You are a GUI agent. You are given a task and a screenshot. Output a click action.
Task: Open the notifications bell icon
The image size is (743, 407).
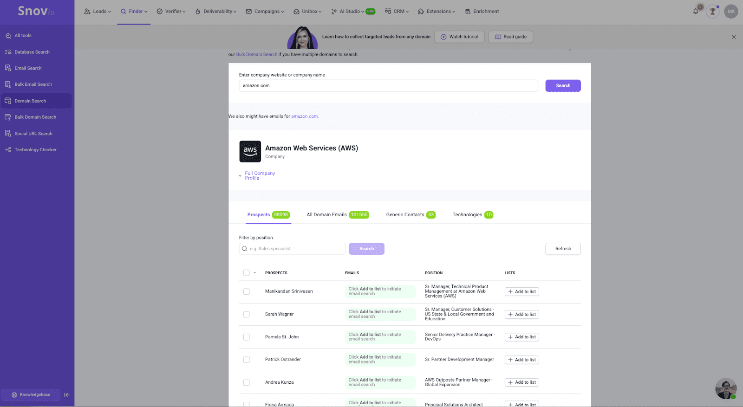(x=696, y=12)
